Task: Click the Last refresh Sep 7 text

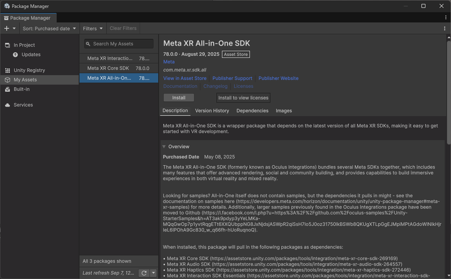Action: coord(108,273)
